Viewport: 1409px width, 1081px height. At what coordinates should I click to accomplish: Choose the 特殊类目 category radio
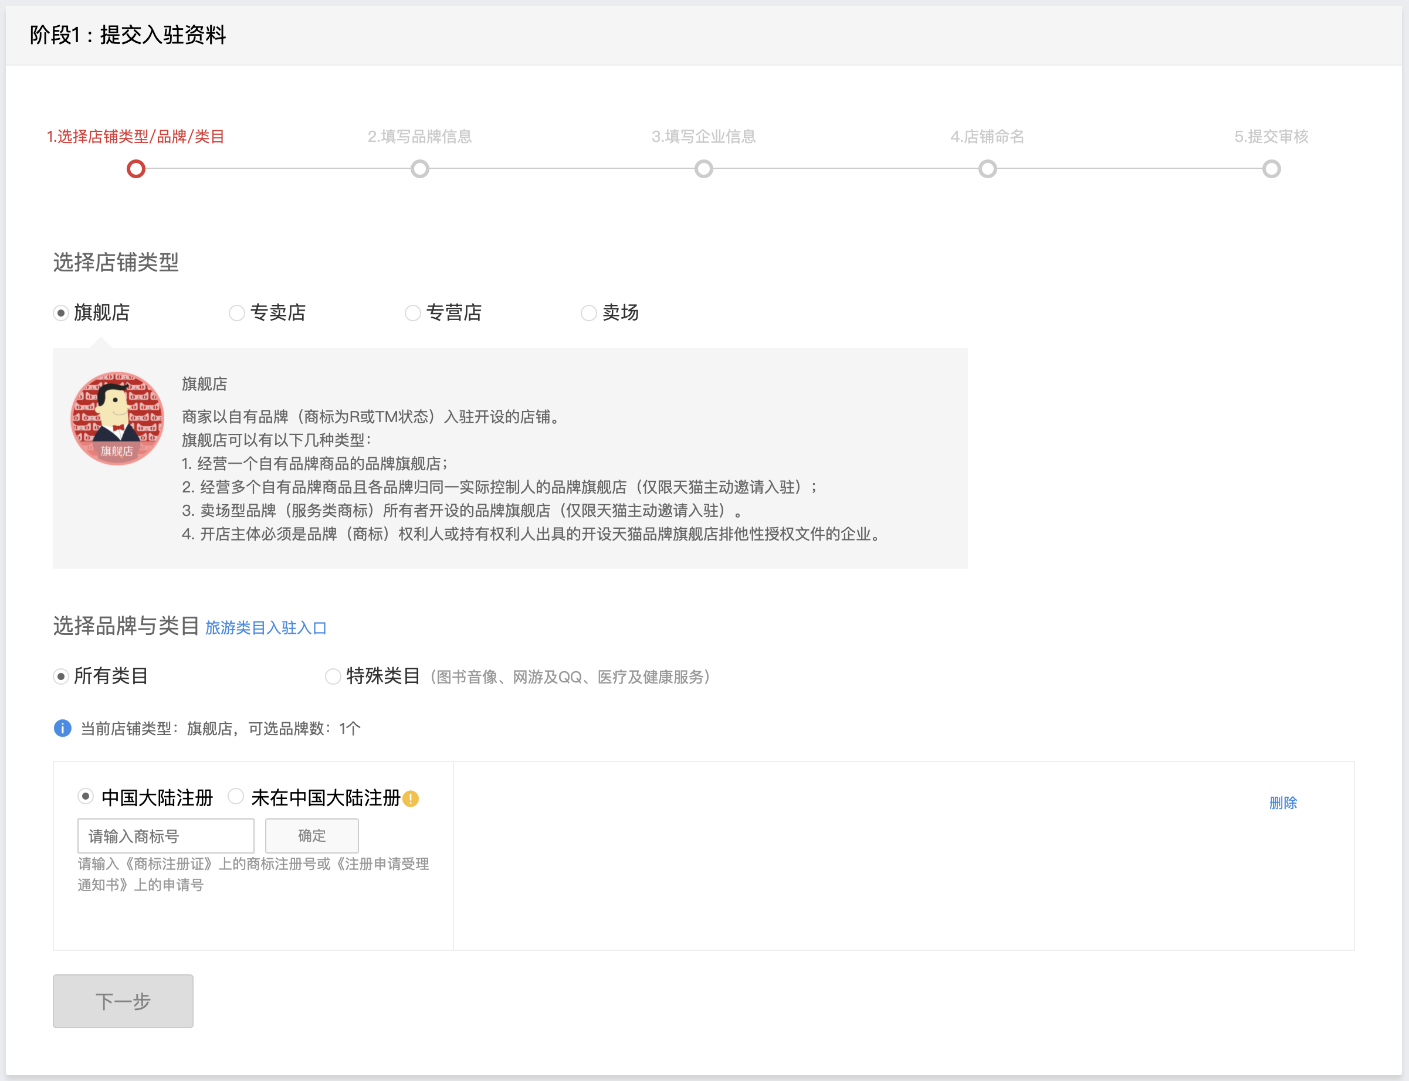point(333,677)
